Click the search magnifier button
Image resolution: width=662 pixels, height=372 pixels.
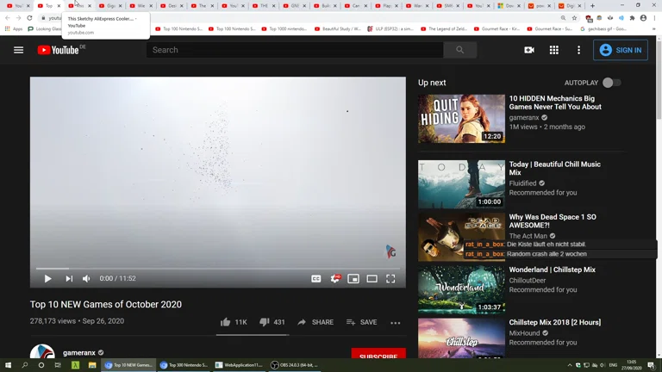[459, 50]
